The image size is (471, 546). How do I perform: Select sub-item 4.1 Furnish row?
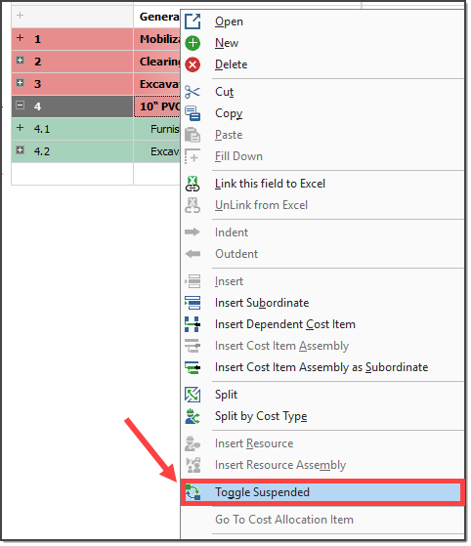point(96,129)
